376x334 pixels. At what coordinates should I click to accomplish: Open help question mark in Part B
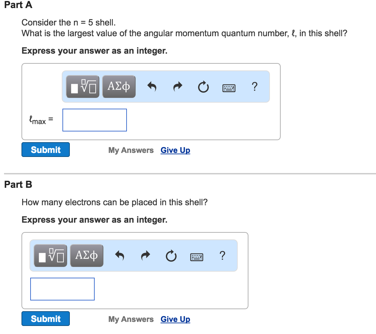222,256
